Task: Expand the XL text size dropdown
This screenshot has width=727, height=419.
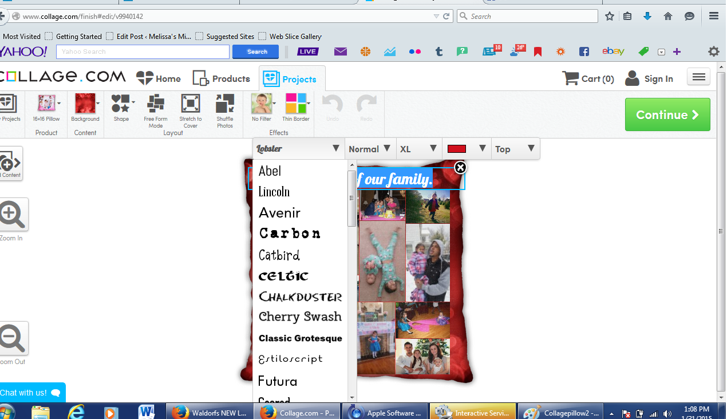Action: pos(419,149)
